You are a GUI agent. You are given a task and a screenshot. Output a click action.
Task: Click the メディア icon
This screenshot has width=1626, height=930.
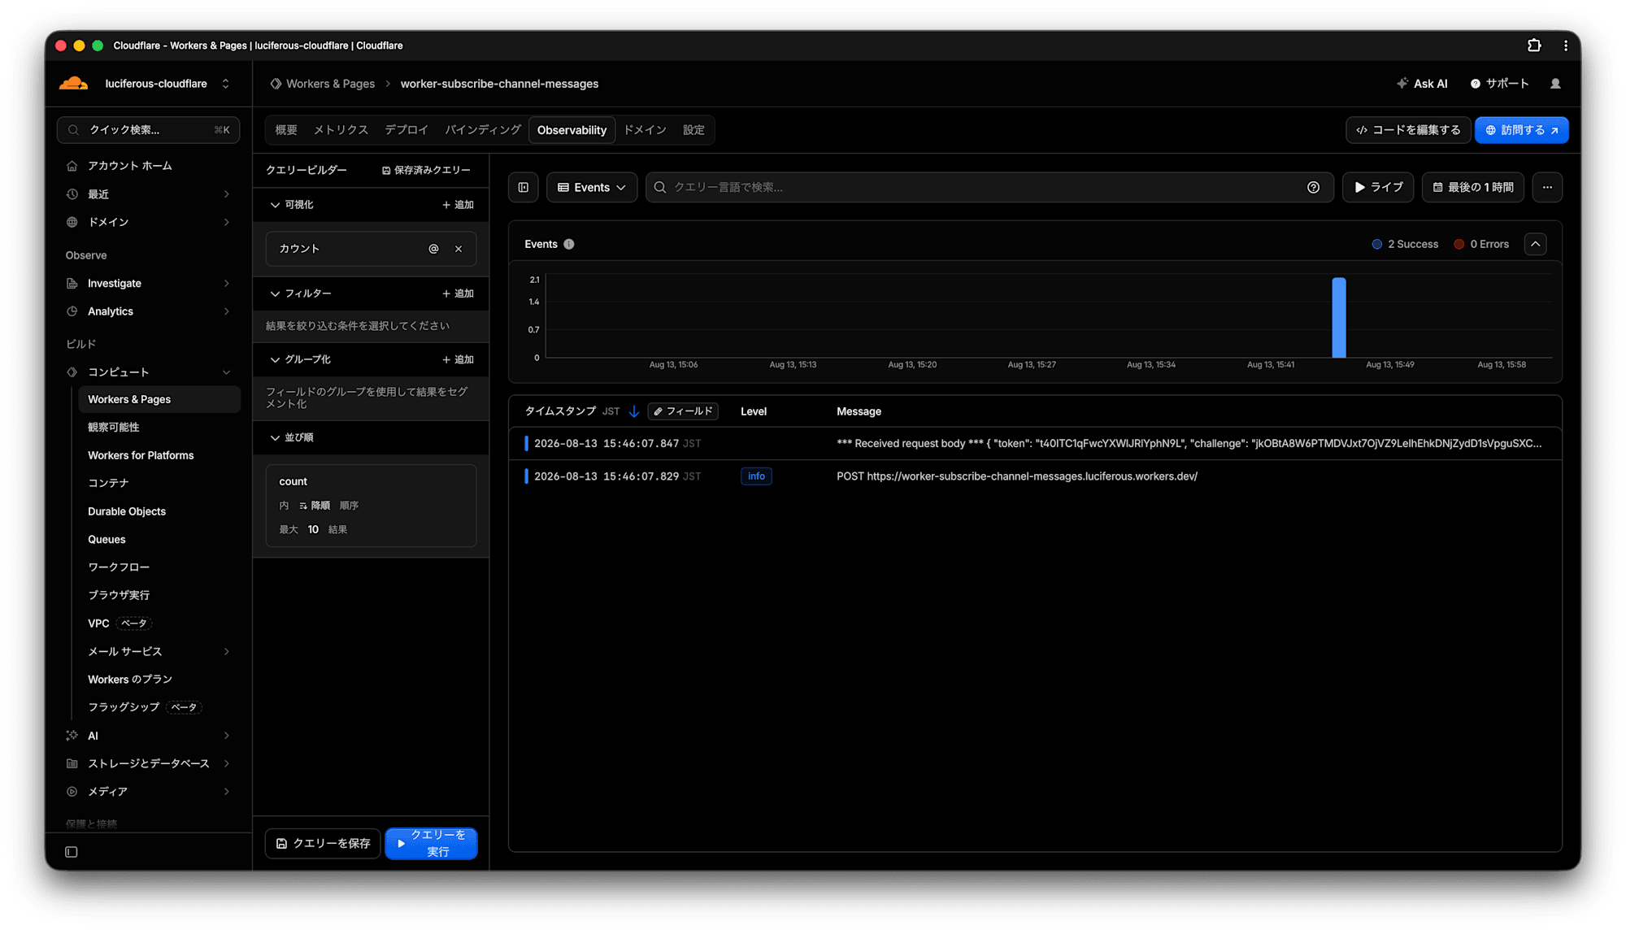click(72, 791)
